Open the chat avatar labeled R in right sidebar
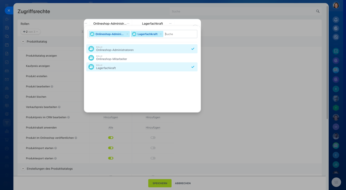This screenshot has width=346, height=190. (336, 89)
